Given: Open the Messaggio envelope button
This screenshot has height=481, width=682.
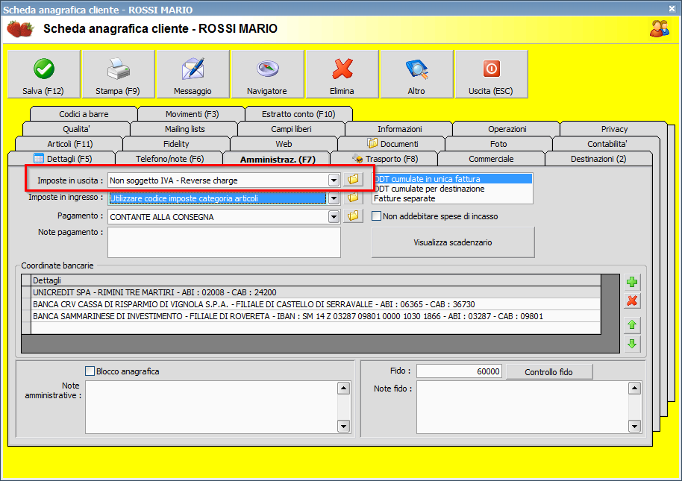Looking at the screenshot, I should coord(193,75).
